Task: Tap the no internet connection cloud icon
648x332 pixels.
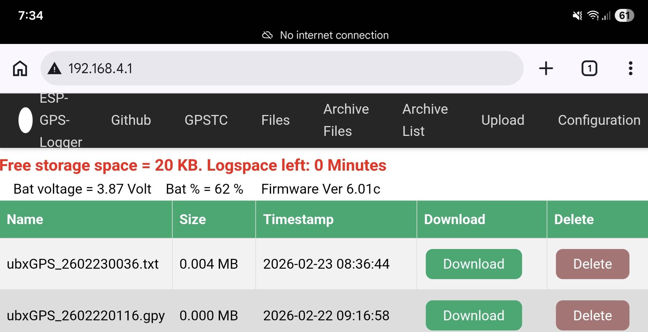Action: 267,35
